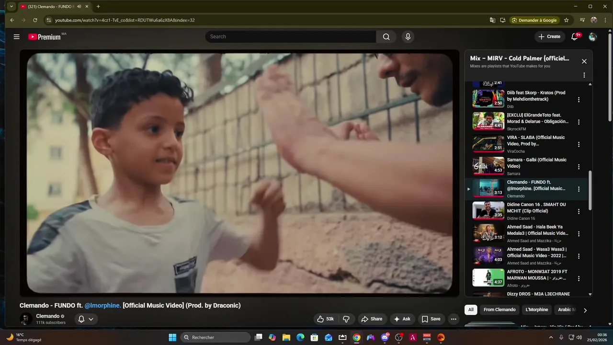The height and width of the screenshot is (345, 613).
Task: Open the YouTube account avatar menu
Action: pos(592,37)
